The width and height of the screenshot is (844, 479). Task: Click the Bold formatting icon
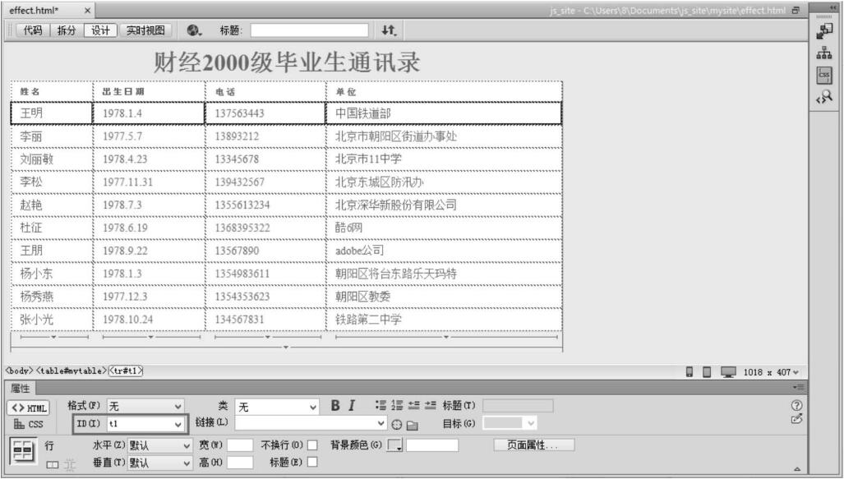(336, 406)
